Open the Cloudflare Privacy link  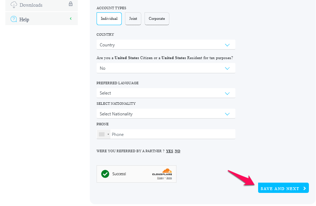click(160, 178)
